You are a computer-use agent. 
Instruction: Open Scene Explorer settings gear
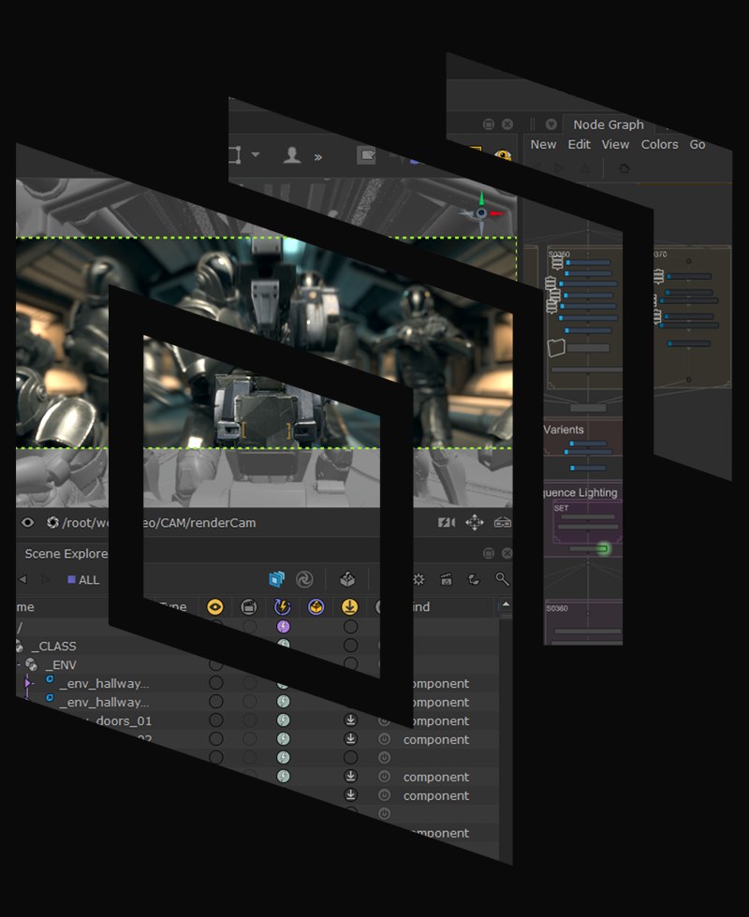(x=419, y=579)
